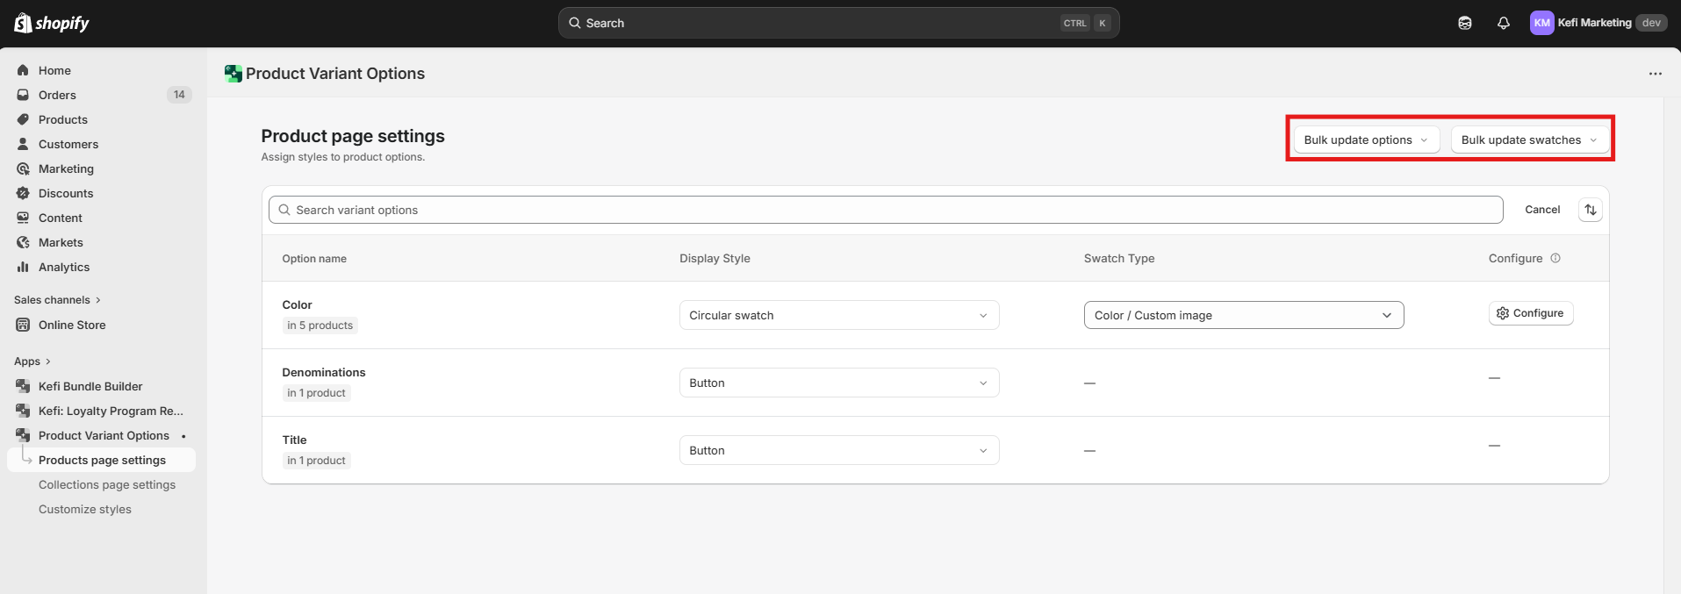Open the Title row display style dropdown
The height and width of the screenshot is (594, 1681).
[x=838, y=450]
